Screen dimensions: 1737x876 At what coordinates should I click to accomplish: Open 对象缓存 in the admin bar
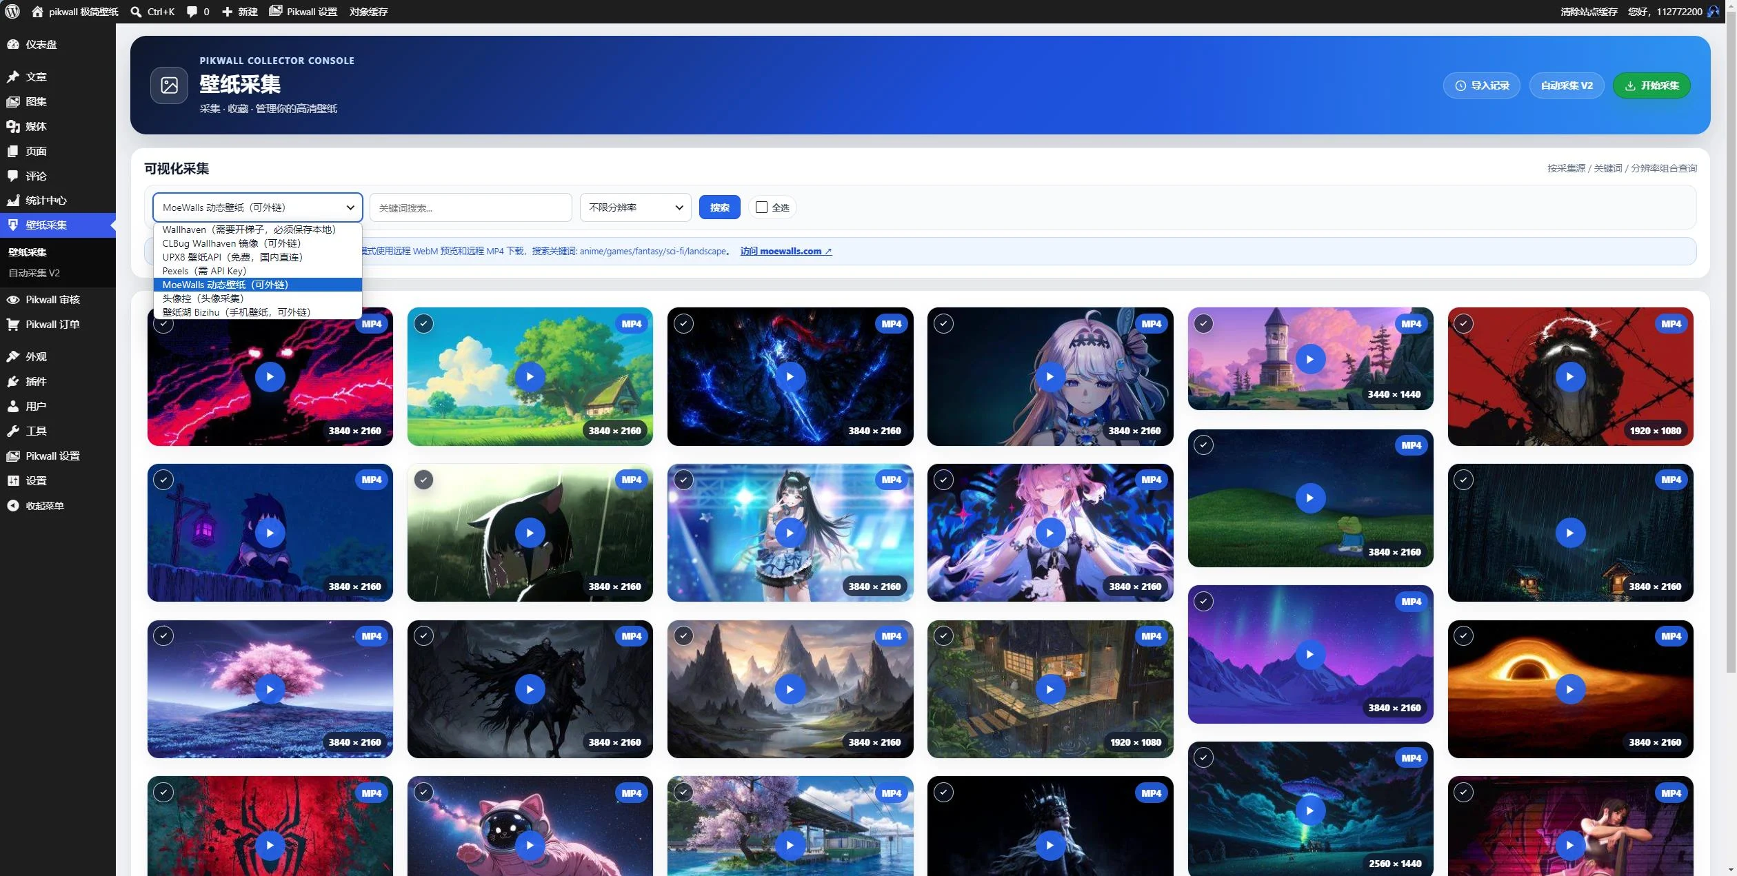click(x=368, y=12)
